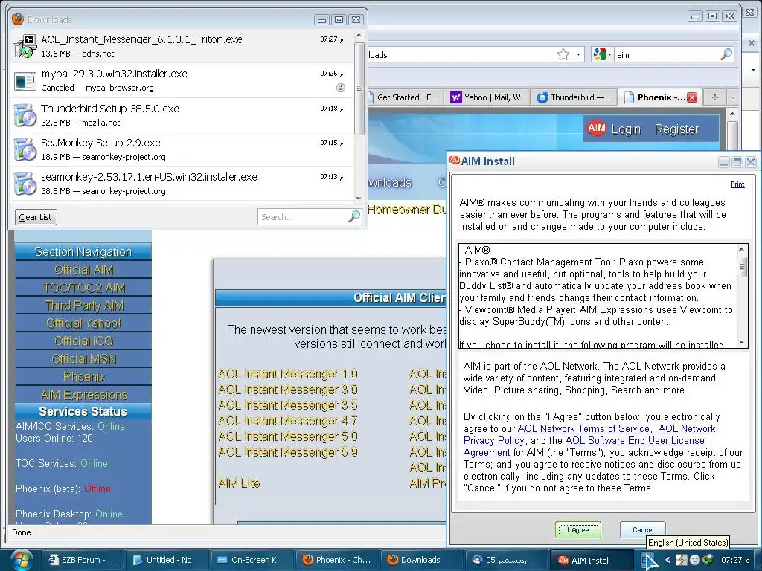This screenshot has height=571, width=762.
Task: Open AOL Software End User License link
Action: (635, 440)
